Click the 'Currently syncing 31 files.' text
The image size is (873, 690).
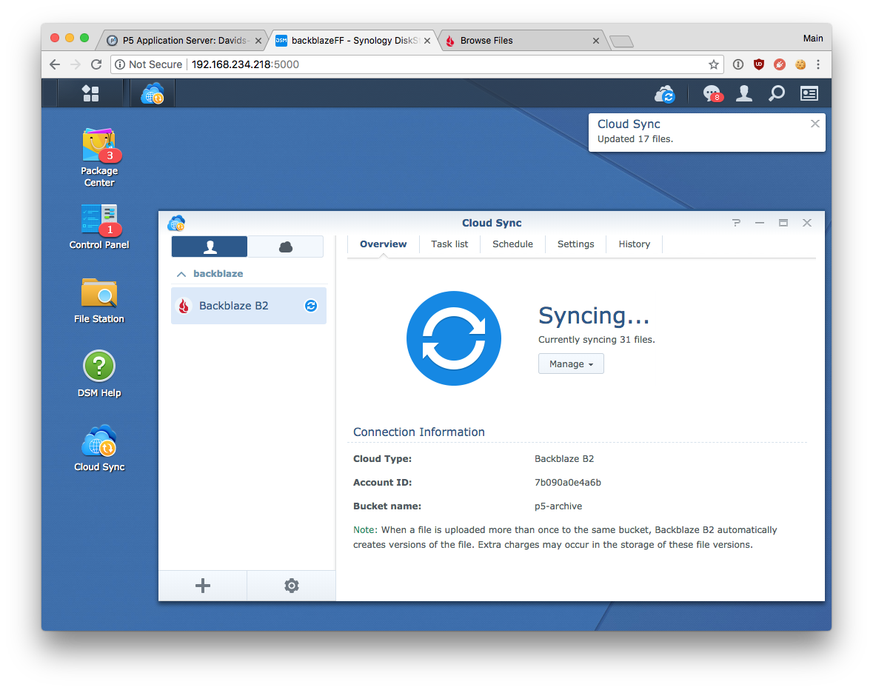tap(596, 339)
